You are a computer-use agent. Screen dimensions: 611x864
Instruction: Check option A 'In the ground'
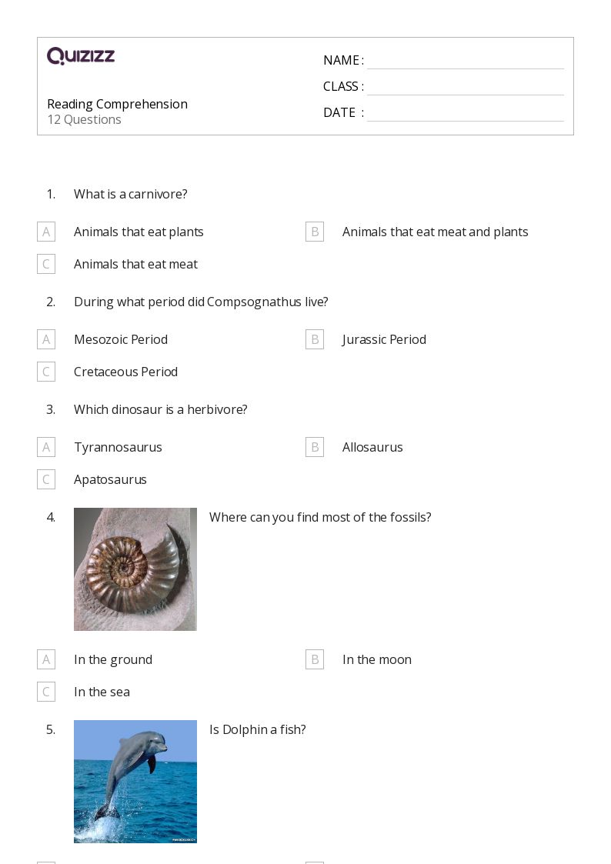point(46,659)
